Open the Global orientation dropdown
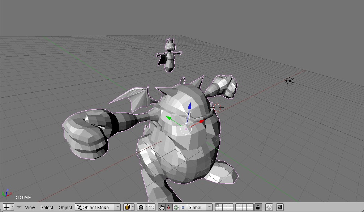The image size is (364, 212). (200, 207)
